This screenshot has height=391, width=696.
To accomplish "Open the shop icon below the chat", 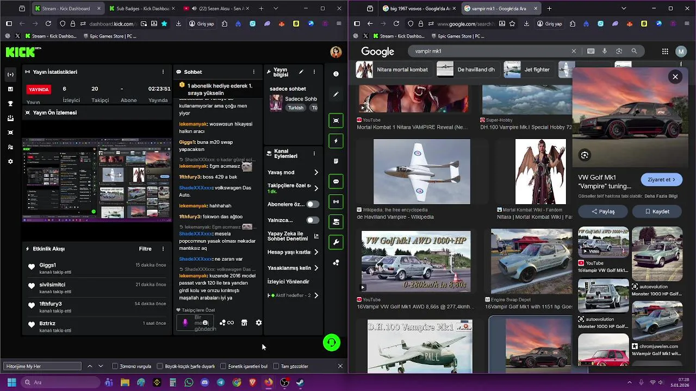I will point(244,323).
